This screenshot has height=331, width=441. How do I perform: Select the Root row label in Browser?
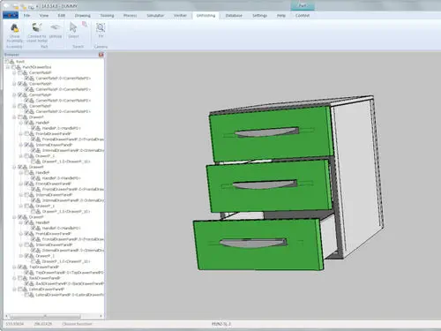point(20,62)
